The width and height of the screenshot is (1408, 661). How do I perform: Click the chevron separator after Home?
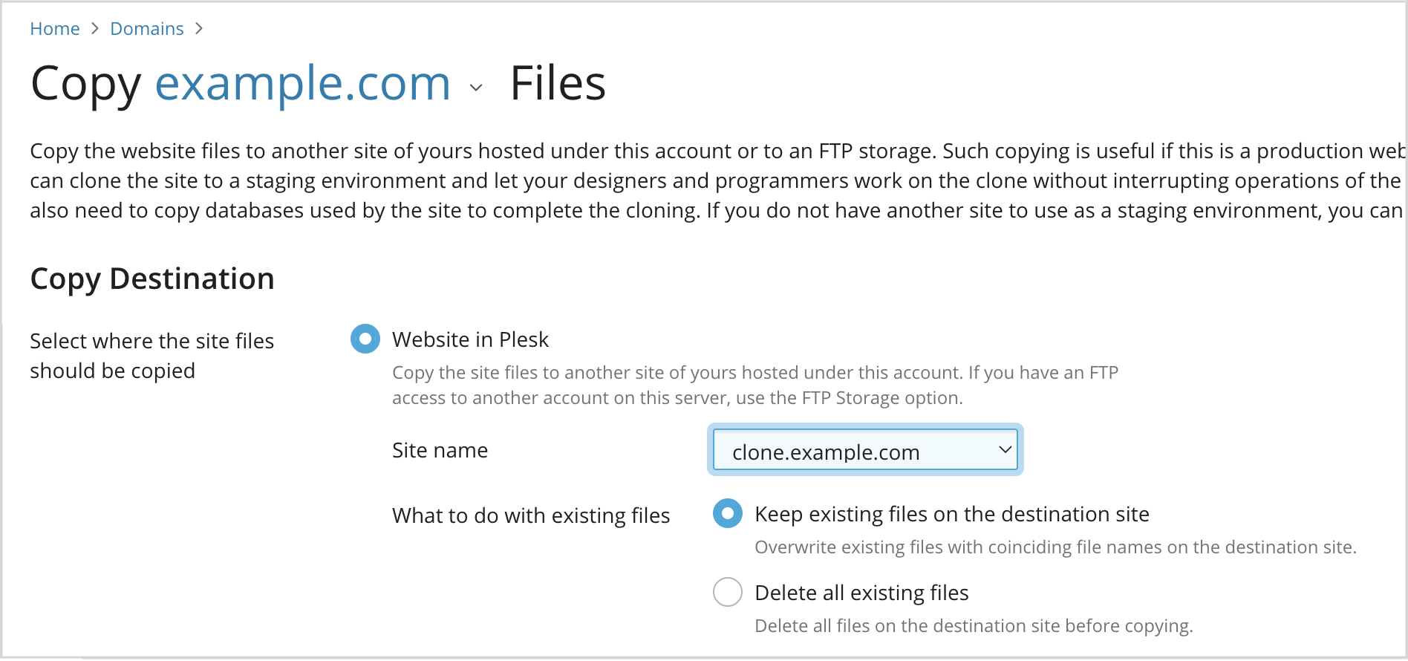[95, 29]
